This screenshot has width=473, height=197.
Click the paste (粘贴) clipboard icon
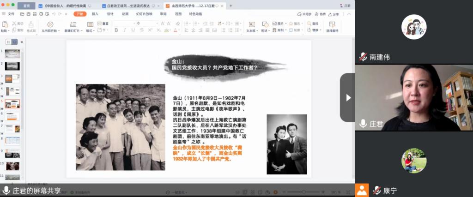tap(4, 24)
